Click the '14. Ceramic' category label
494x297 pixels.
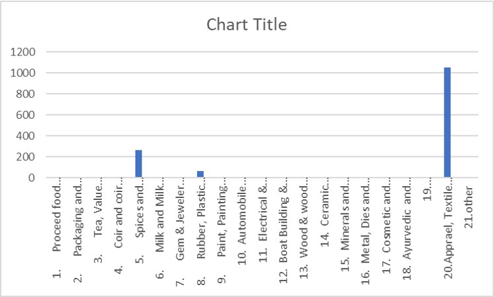(325, 216)
